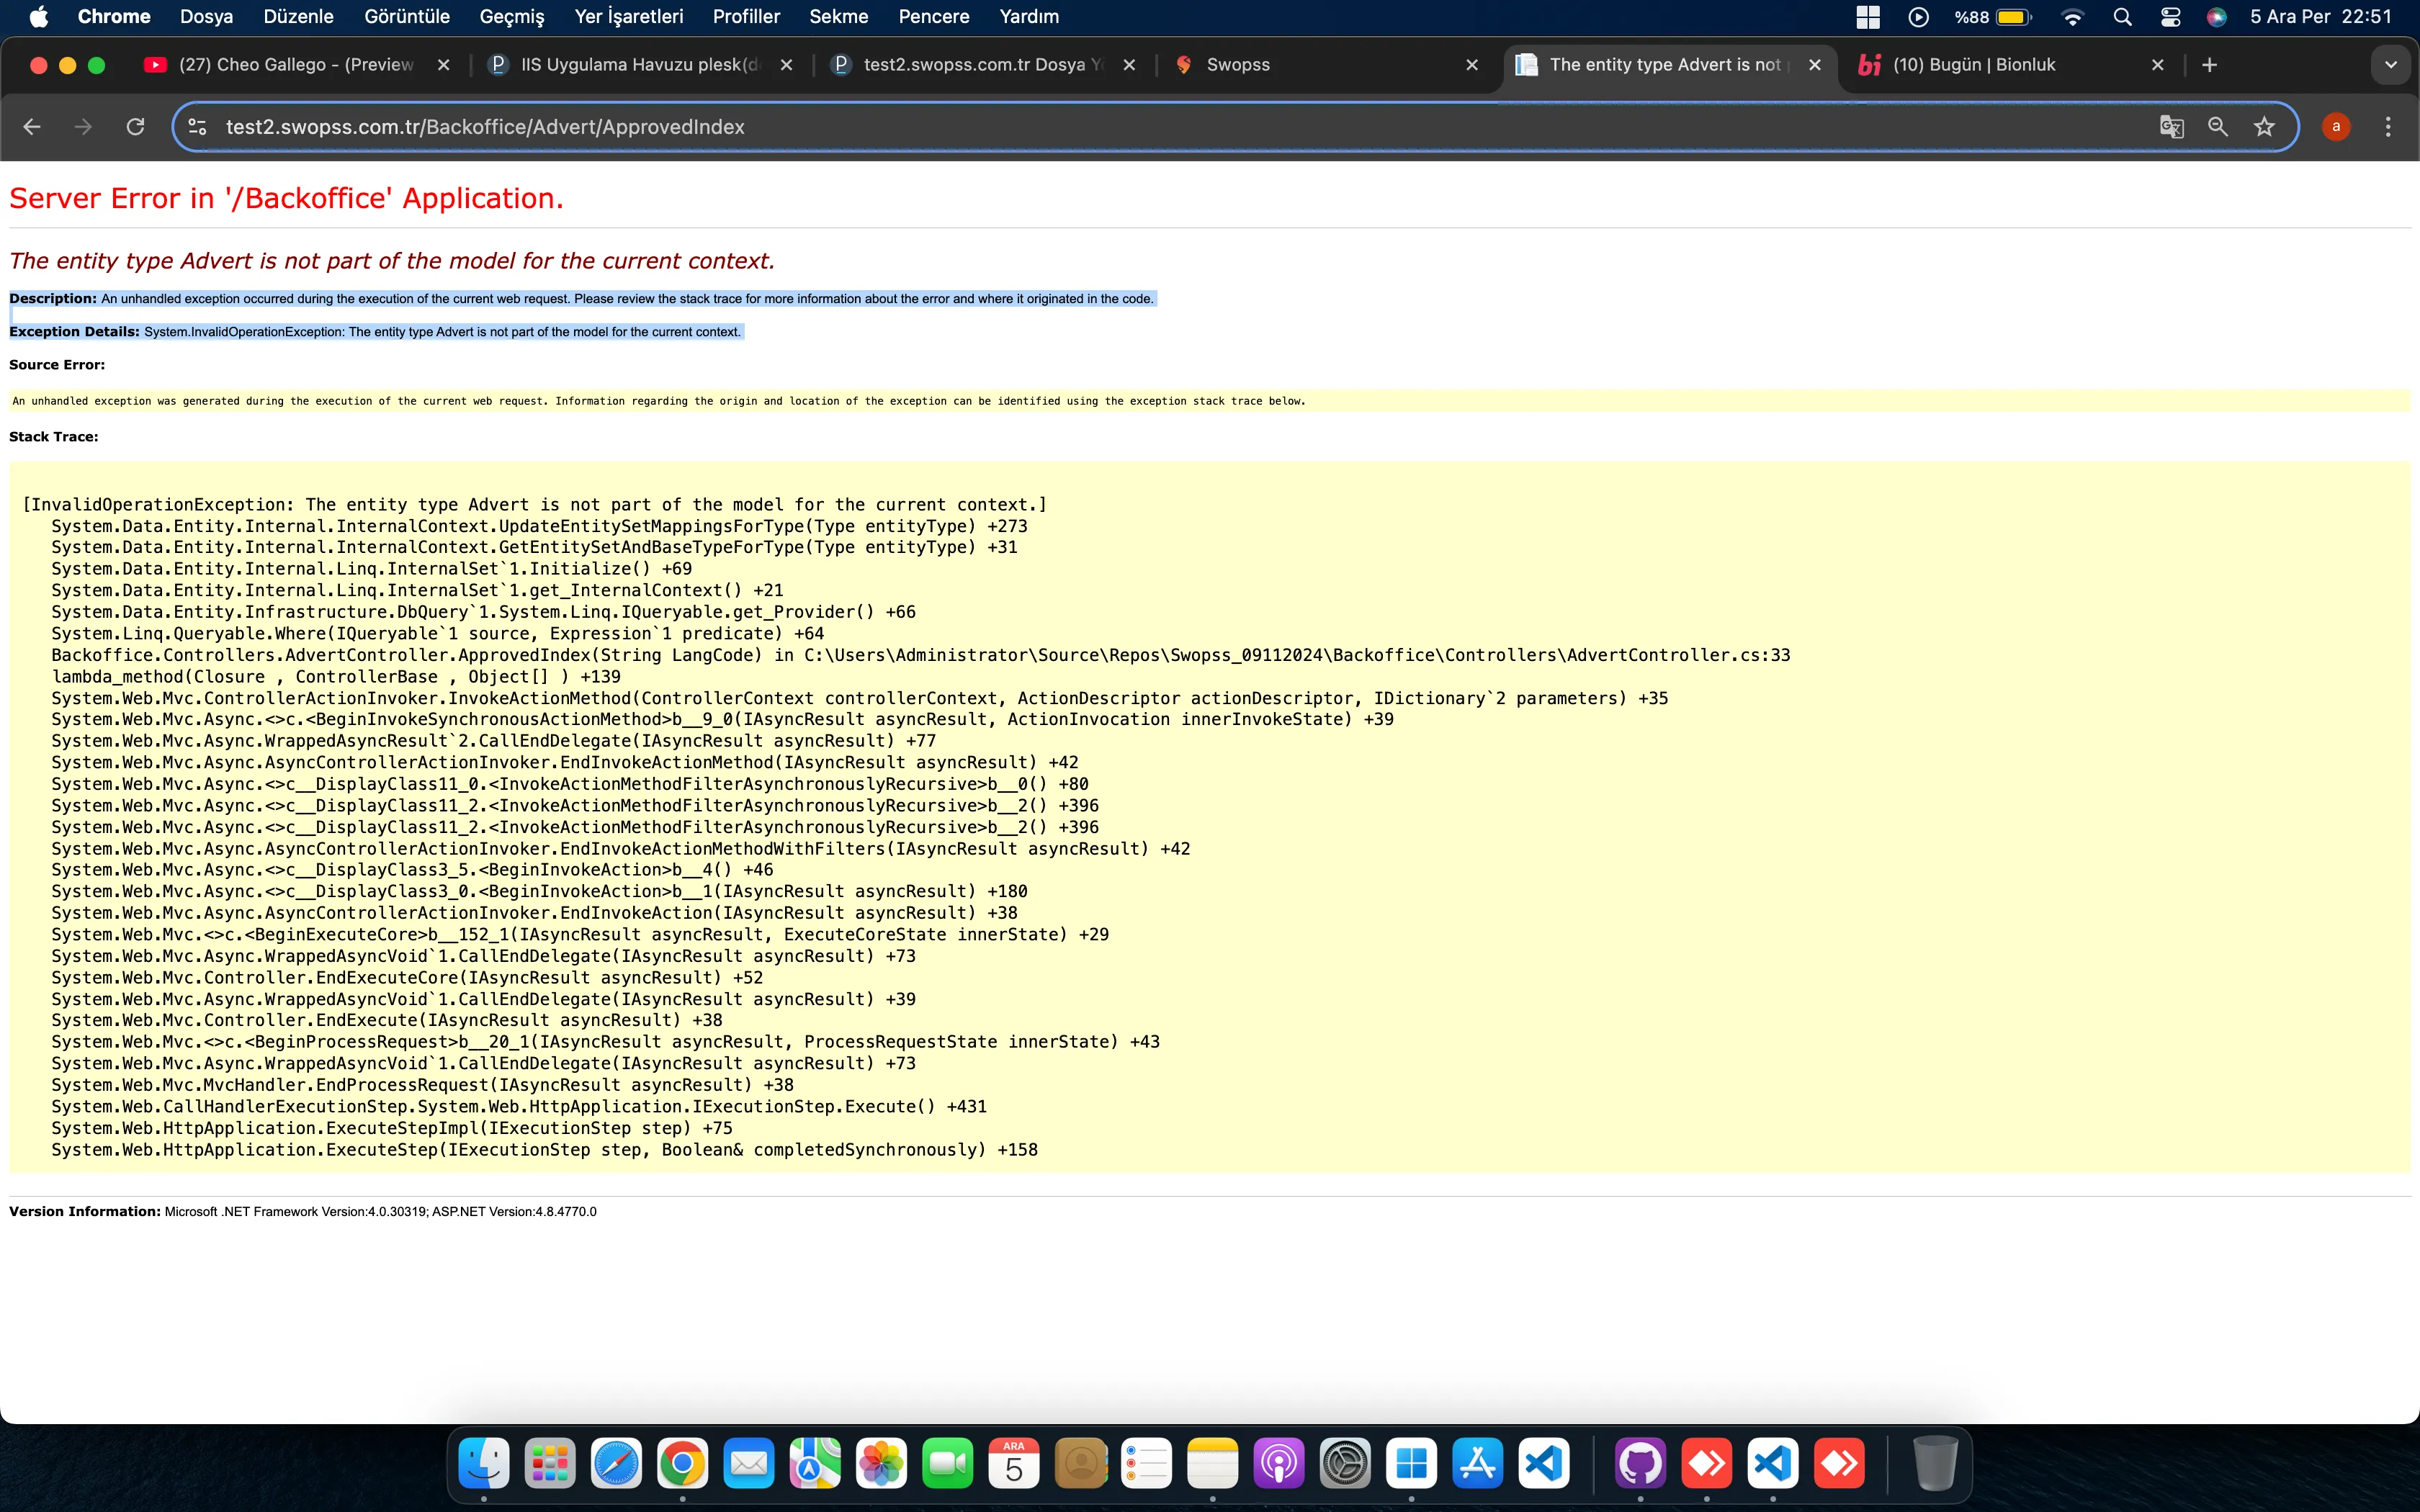The image size is (2420, 1512).
Task: Open the site information icon beside the URL
Action: (197, 127)
